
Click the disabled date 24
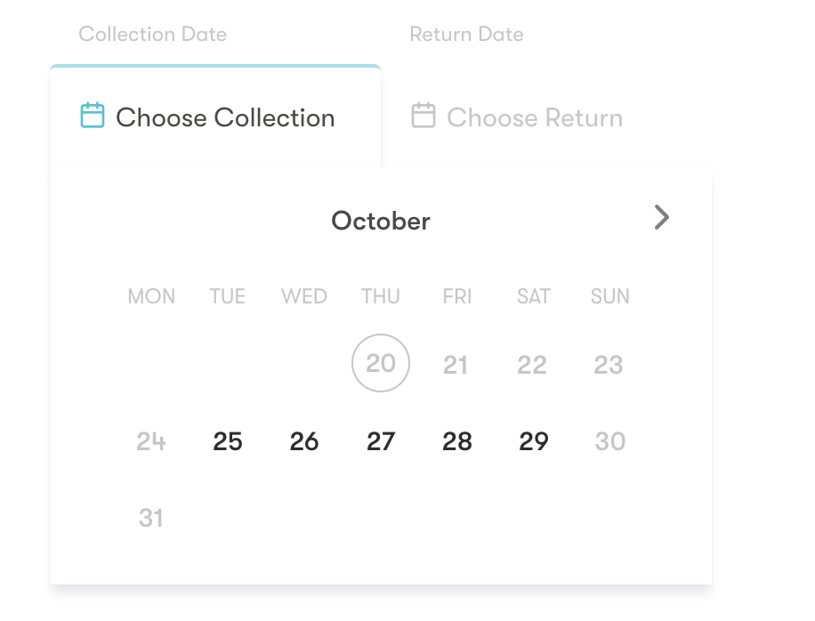(151, 441)
